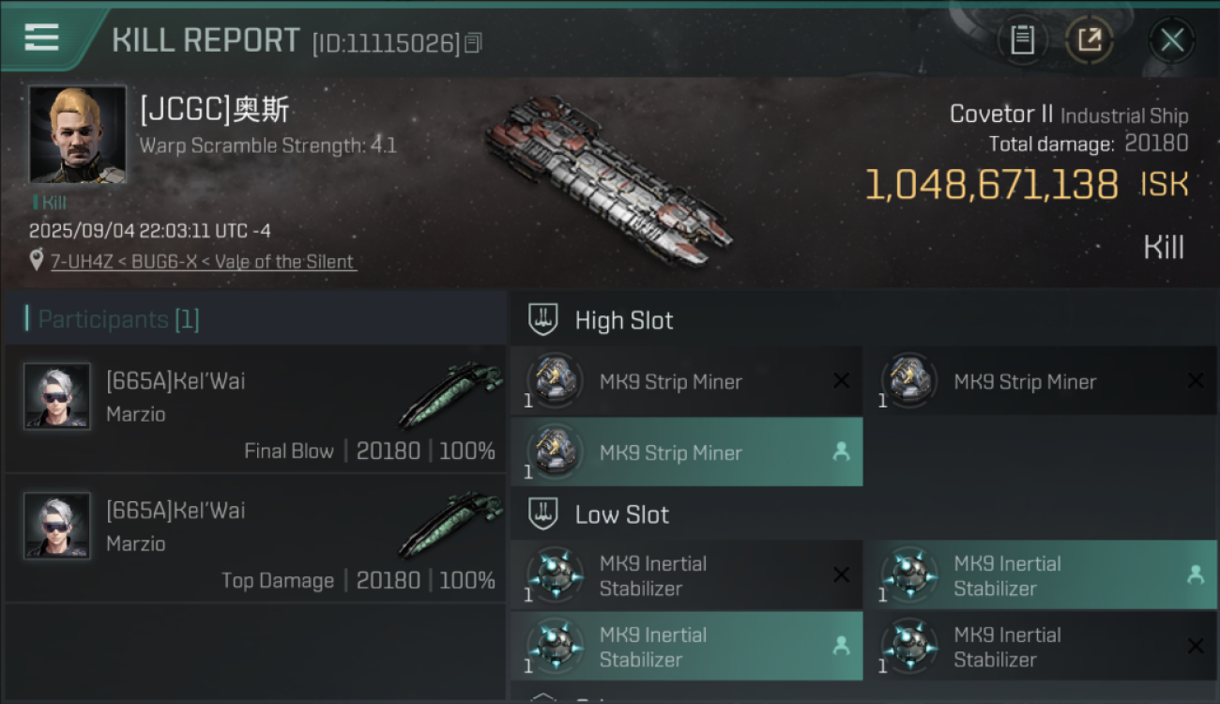Open the Top Damage participant's portrait
Screen dimensions: 1220x704
click(57, 526)
